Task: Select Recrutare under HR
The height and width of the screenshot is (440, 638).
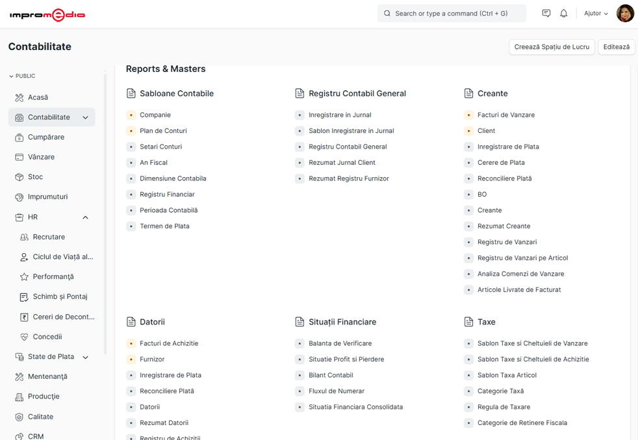Action: pyautogui.click(x=49, y=237)
